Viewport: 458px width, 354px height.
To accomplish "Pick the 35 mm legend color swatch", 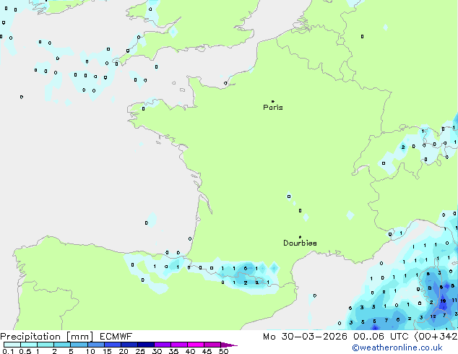I will tap(178, 345).
